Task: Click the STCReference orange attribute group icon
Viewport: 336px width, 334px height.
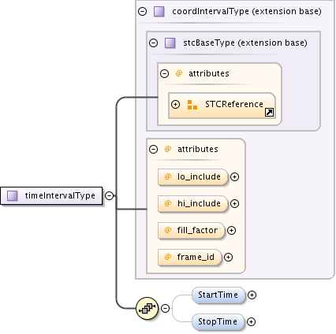Action: point(192,105)
